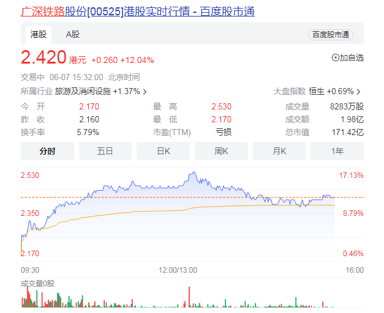Click the current price 2.420
The image size is (384, 313).
point(43,57)
